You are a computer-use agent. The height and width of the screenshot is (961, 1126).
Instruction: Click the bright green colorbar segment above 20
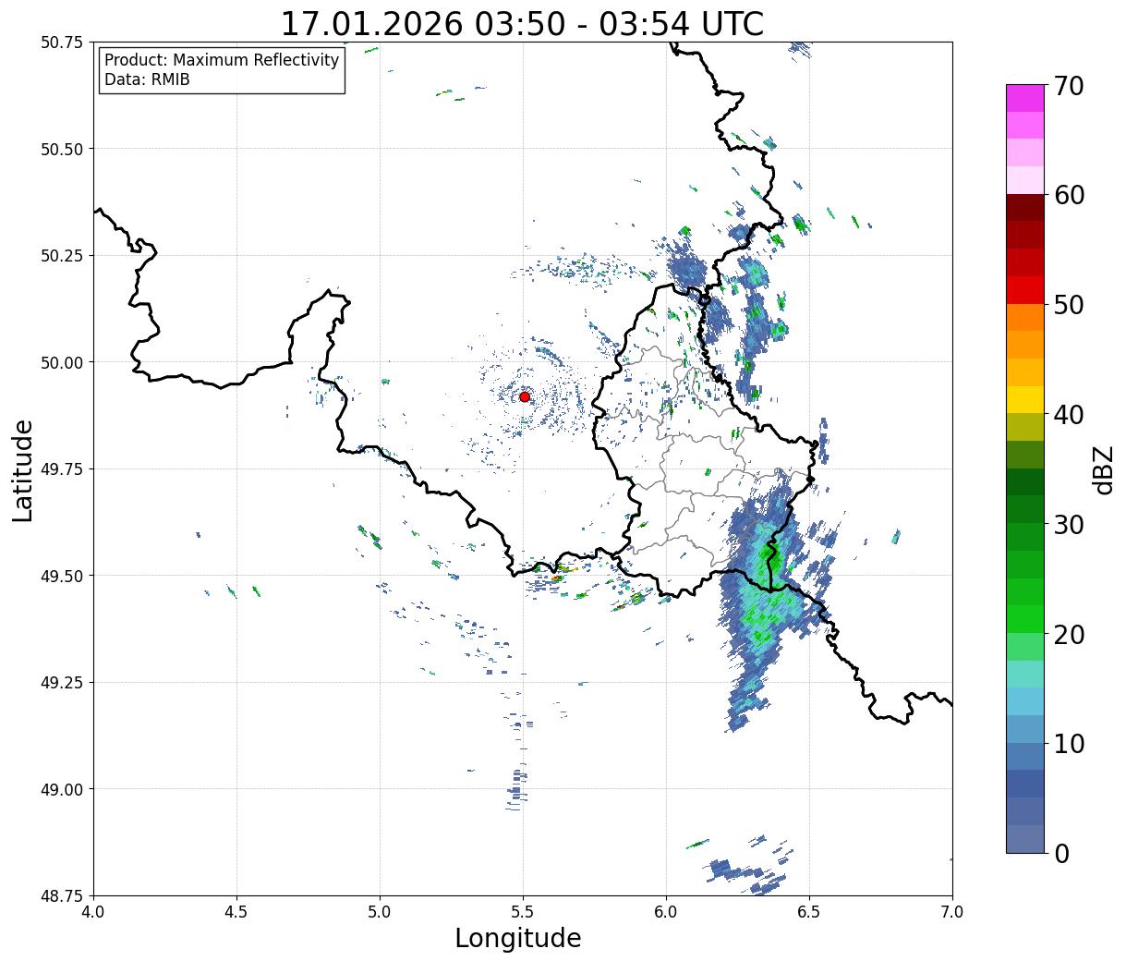point(1025,619)
